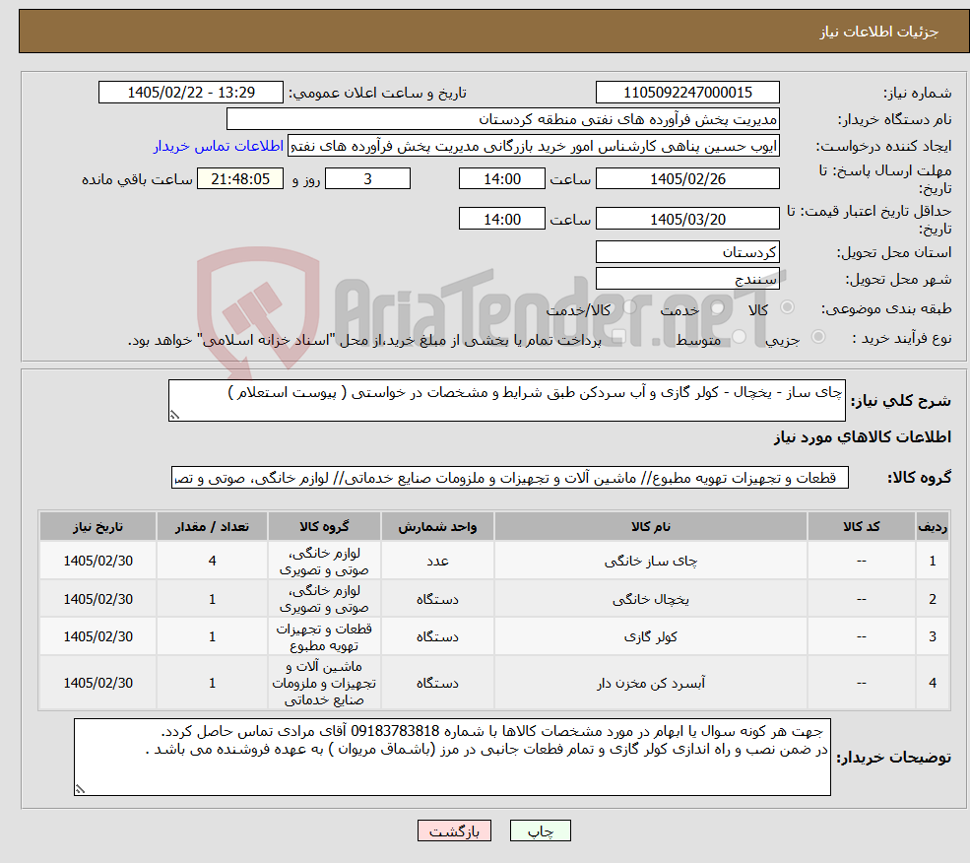This screenshot has width=970, height=863.
Task: Click the remaining days field showing 3
Action: click(367, 179)
